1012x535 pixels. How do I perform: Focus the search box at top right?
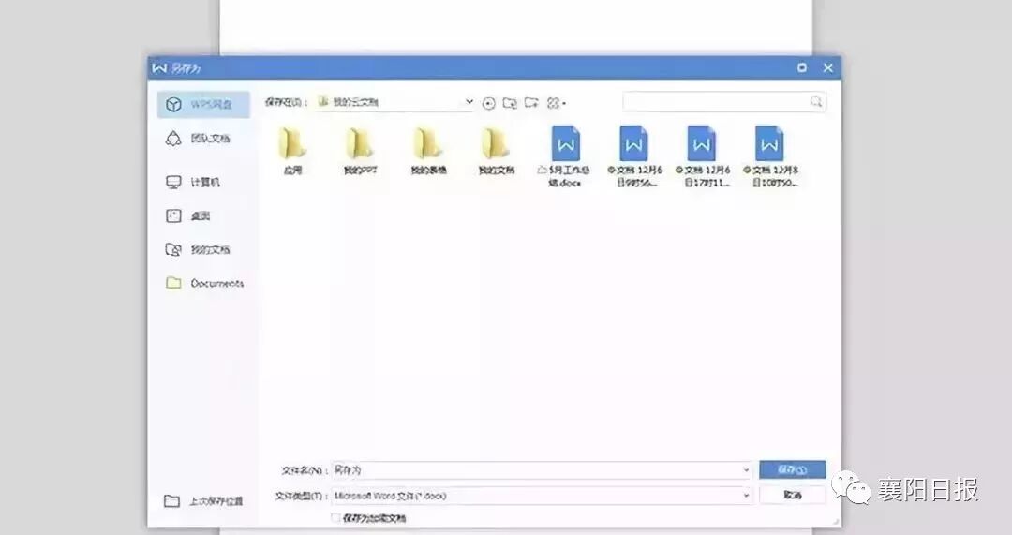(x=724, y=102)
